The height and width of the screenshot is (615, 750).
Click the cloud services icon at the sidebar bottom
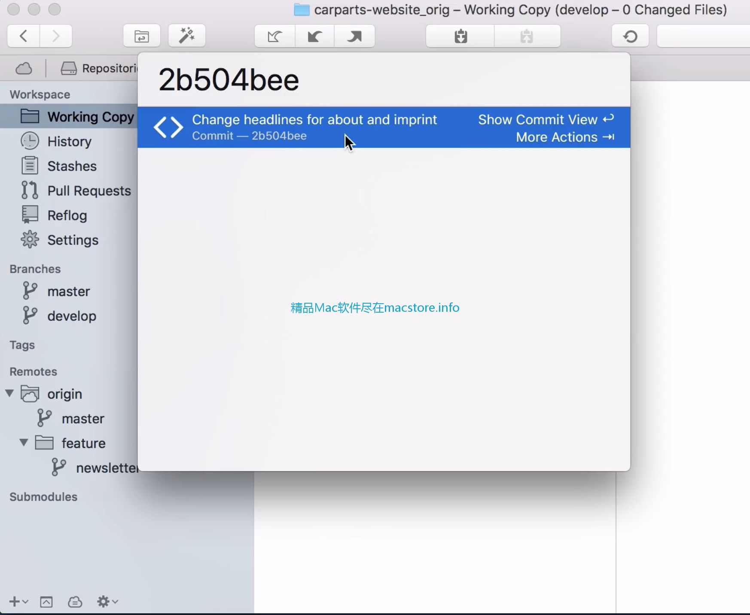75,602
